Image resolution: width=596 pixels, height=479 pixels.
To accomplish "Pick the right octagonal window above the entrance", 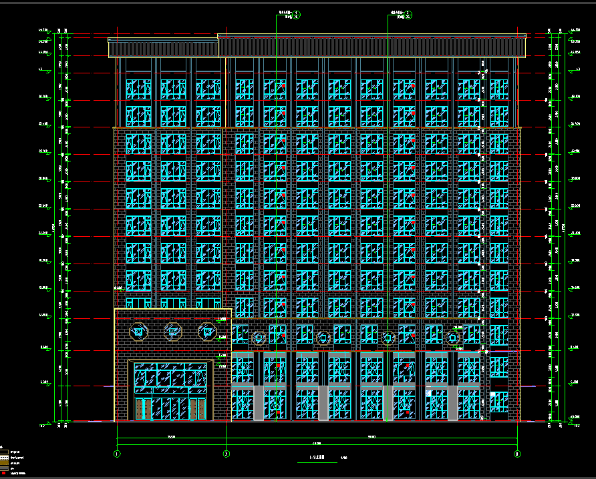I will coord(206,330).
